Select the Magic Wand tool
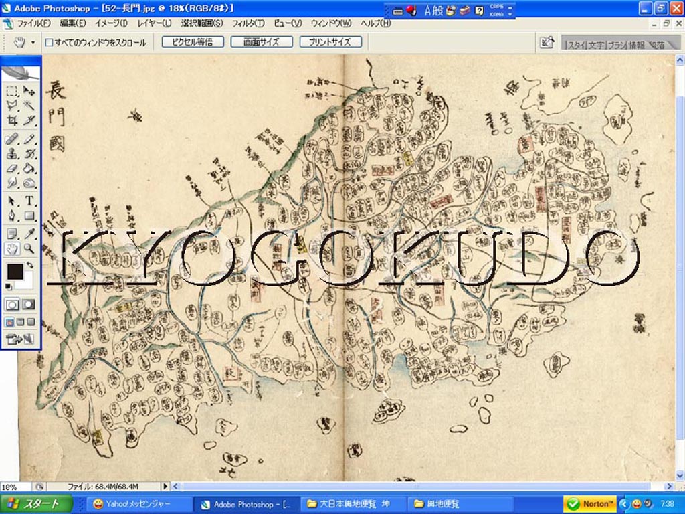685x514 pixels. (29, 105)
